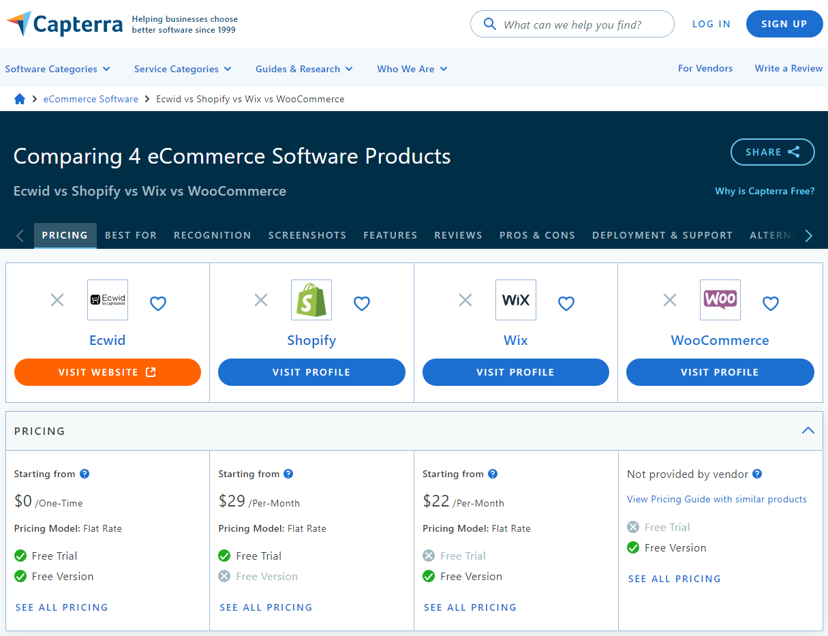The height and width of the screenshot is (636, 828).
Task: Focus the search input field
Action: point(572,24)
